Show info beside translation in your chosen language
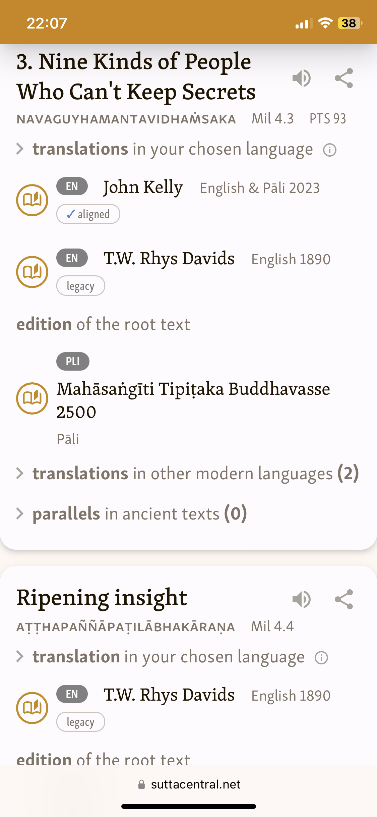 click(321, 658)
